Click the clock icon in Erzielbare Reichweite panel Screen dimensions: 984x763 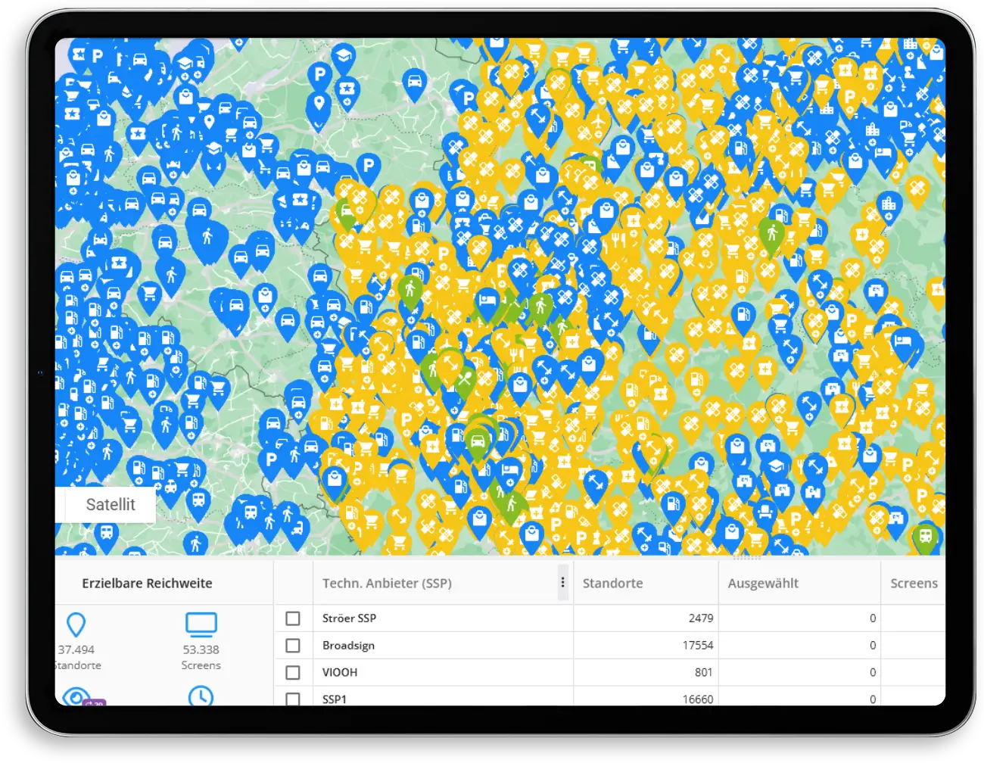tap(201, 696)
